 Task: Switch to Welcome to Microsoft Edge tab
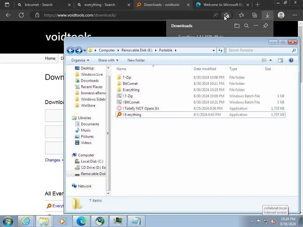pyautogui.click(x=223, y=5)
